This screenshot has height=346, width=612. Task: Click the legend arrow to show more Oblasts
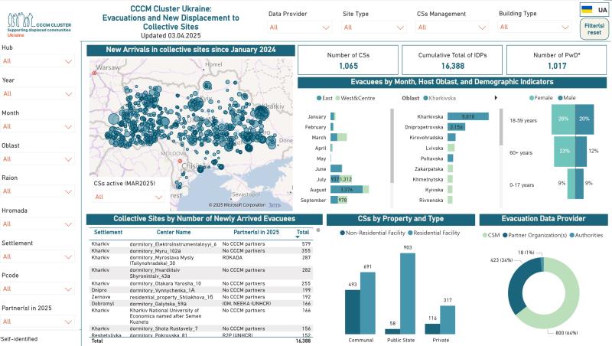(496, 98)
